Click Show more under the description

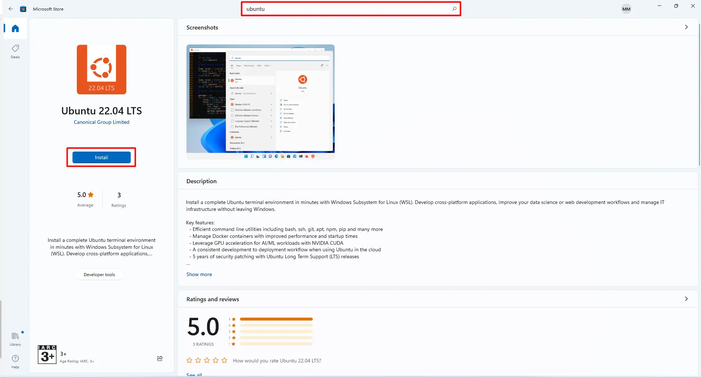[199, 274]
